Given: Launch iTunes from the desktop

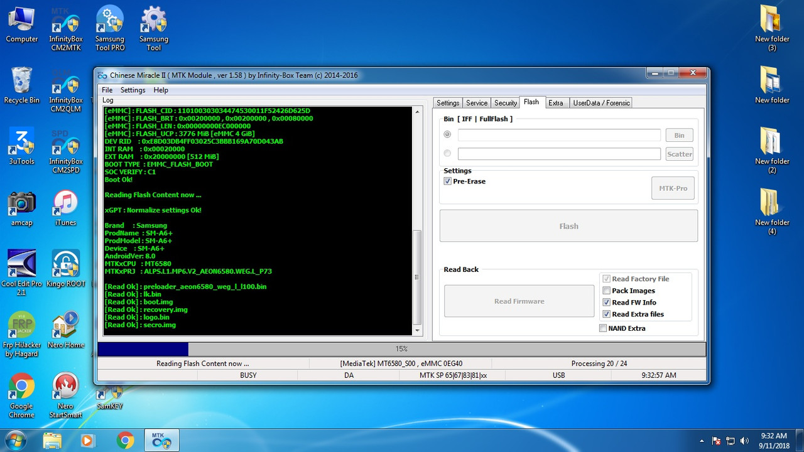Looking at the screenshot, I should pyautogui.click(x=65, y=208).
